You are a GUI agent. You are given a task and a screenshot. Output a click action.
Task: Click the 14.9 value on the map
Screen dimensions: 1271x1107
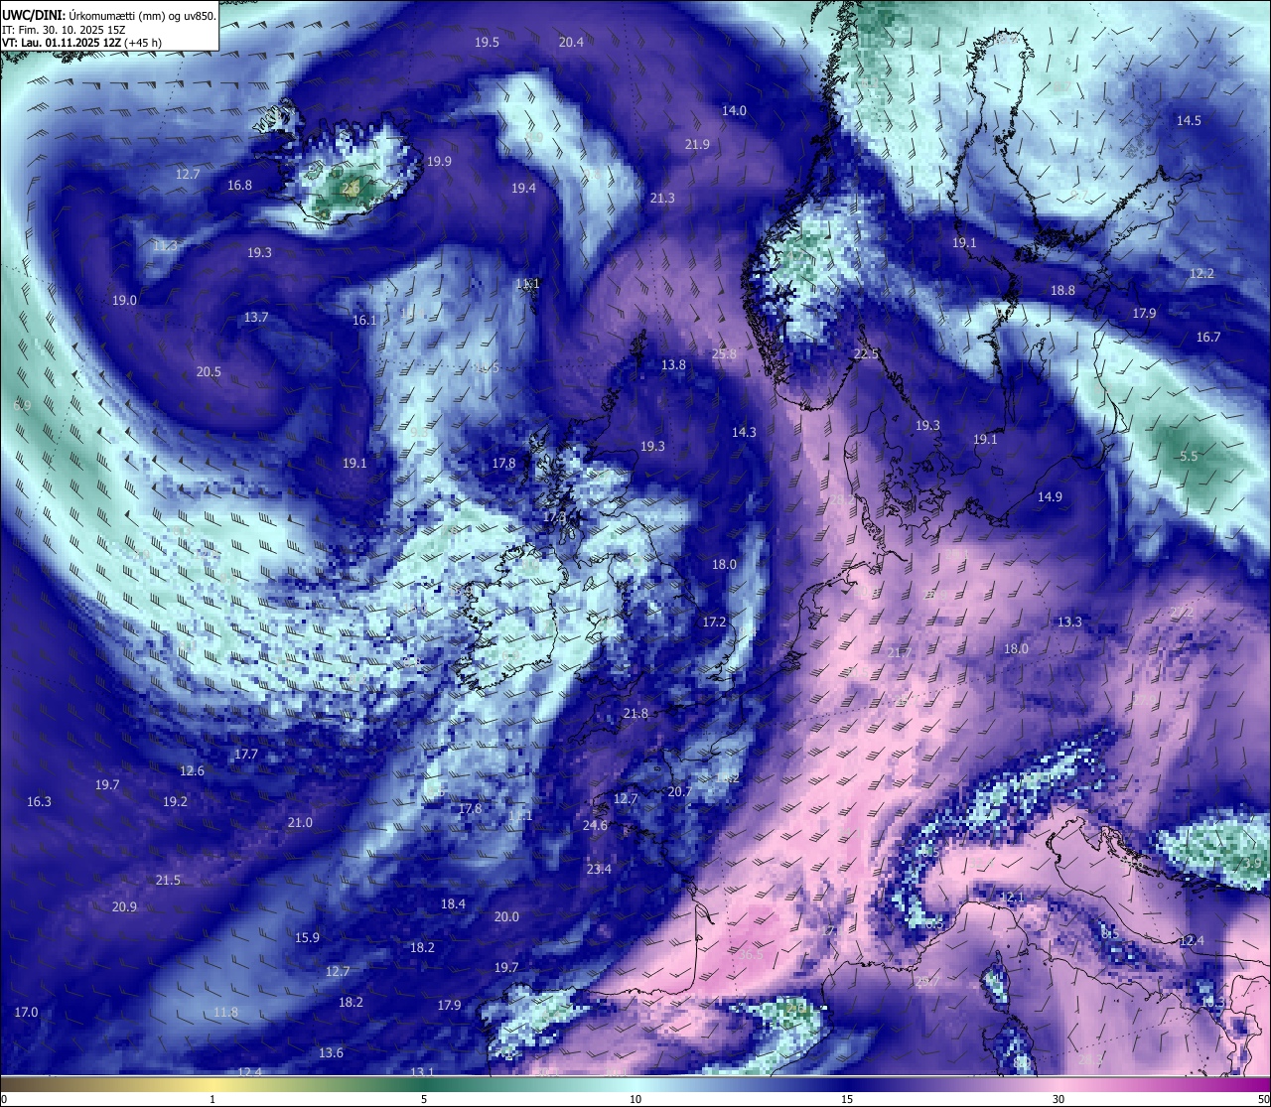coord(1050,497)
